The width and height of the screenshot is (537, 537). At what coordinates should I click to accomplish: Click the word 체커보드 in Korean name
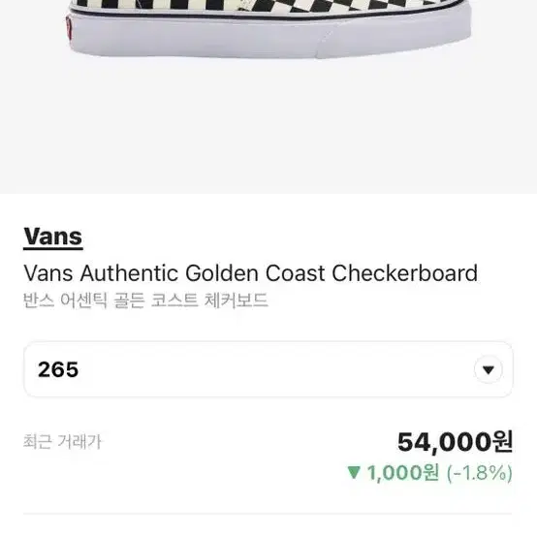click(x=236, y=300)
